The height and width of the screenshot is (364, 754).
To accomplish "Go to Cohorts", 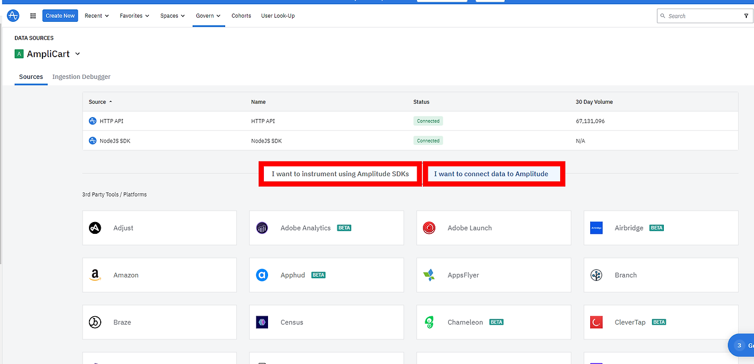I will 241,16.
